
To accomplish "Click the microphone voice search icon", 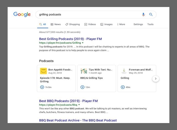I will pos(143,14).
